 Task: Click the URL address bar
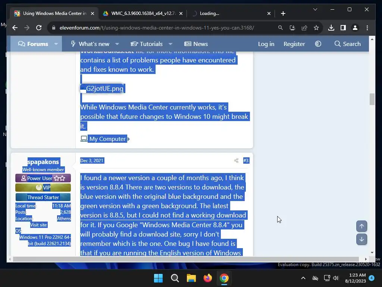(x=157, y=28)
